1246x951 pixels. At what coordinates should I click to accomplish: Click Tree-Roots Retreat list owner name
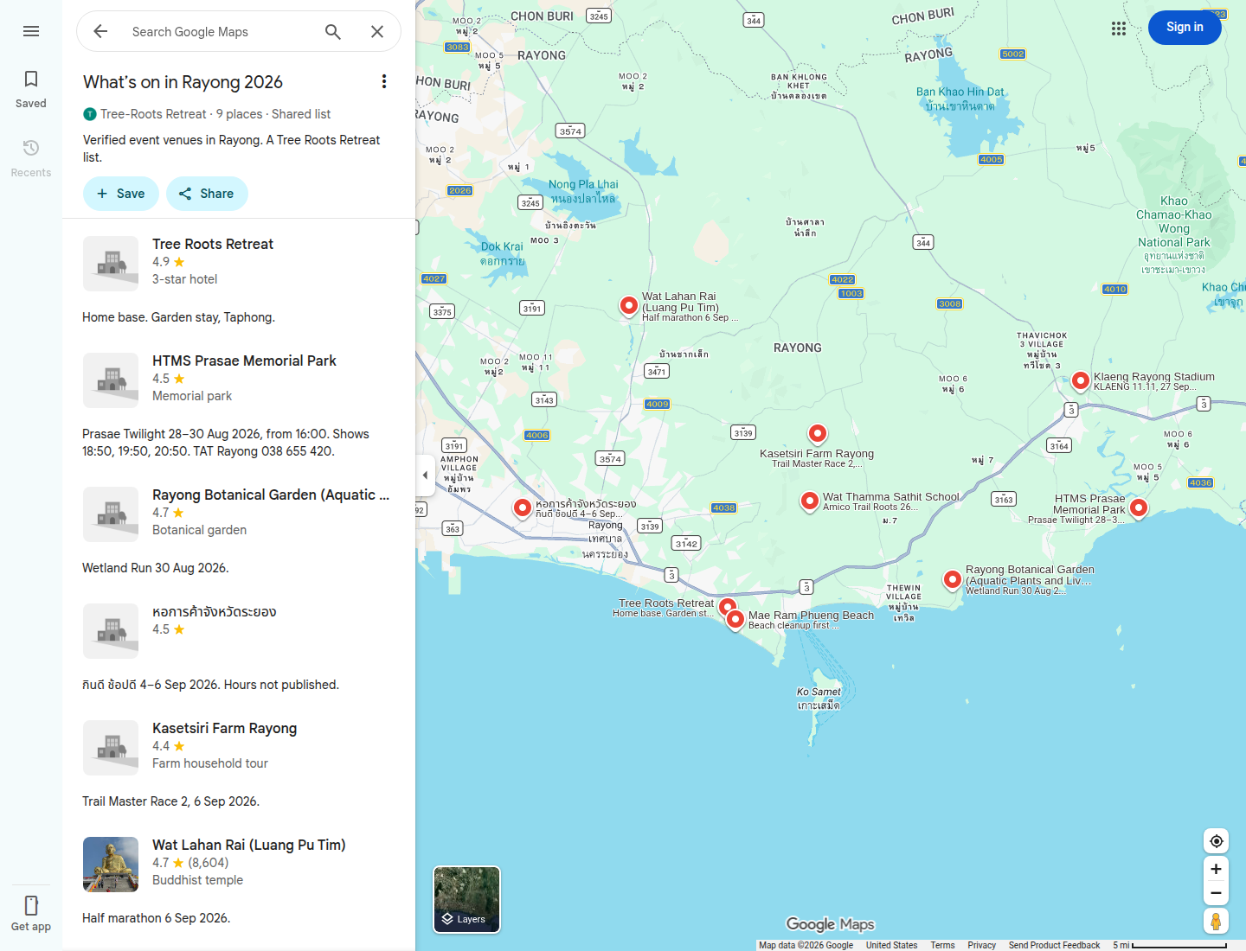[153, 114]
